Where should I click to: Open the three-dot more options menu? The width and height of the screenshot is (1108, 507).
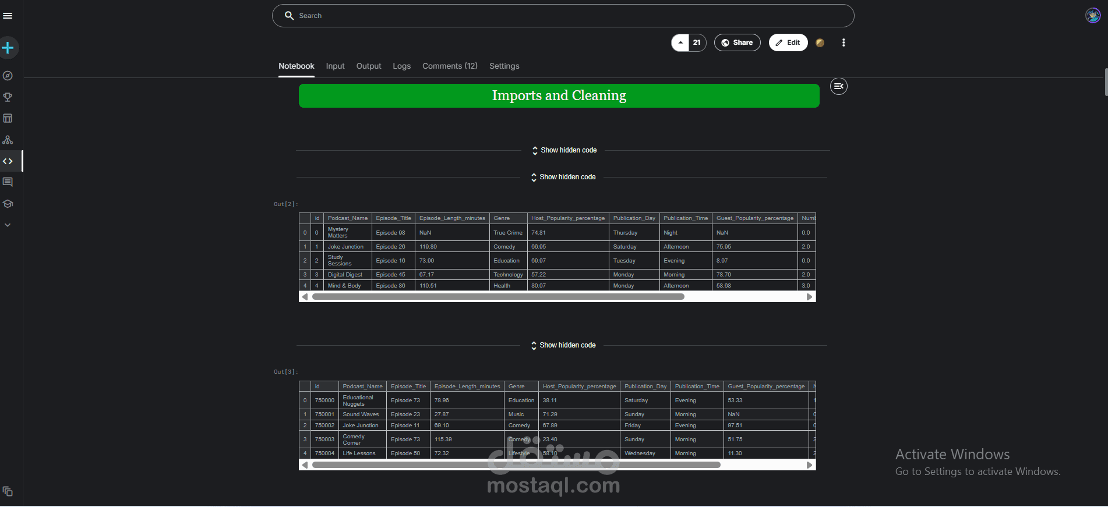pos(844,42)
